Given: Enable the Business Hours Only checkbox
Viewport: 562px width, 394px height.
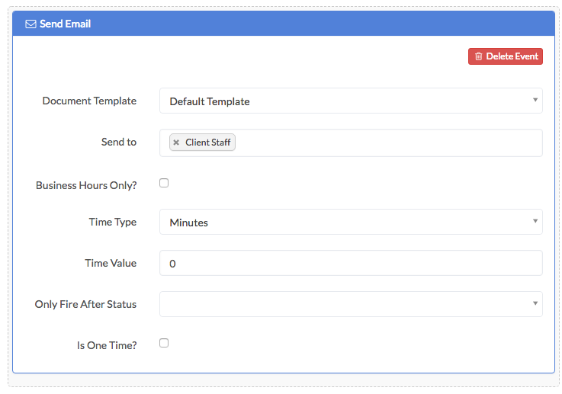Looking at the screenshot, I should (164, 183).
